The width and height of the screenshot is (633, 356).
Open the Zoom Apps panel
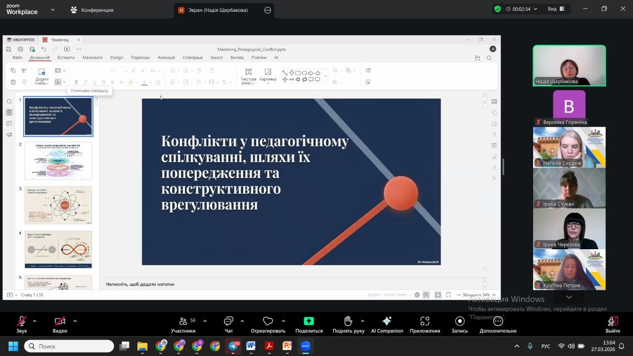424,324
